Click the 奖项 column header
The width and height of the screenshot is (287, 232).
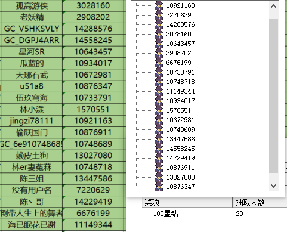(x=187, y=202)
